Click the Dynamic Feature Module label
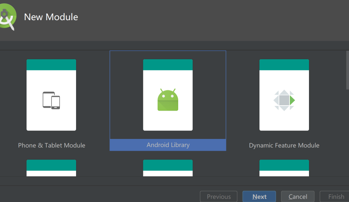349x202 pixels. [284, 145]
